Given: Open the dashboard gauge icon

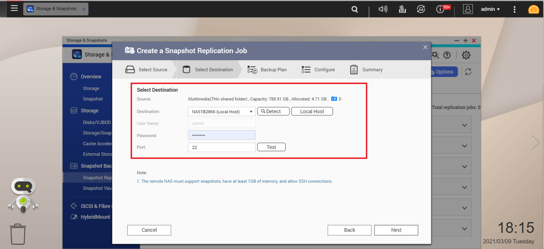Looking at the screenshot, I should point(534,9).
